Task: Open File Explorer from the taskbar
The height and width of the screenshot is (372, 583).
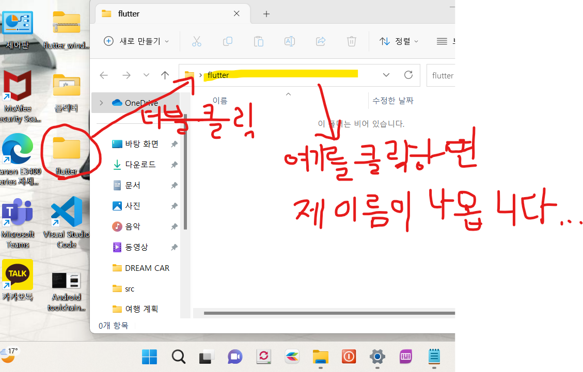Action: pos(320,357)
